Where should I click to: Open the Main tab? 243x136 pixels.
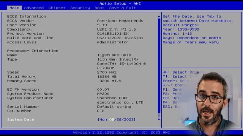click(14, 8)
